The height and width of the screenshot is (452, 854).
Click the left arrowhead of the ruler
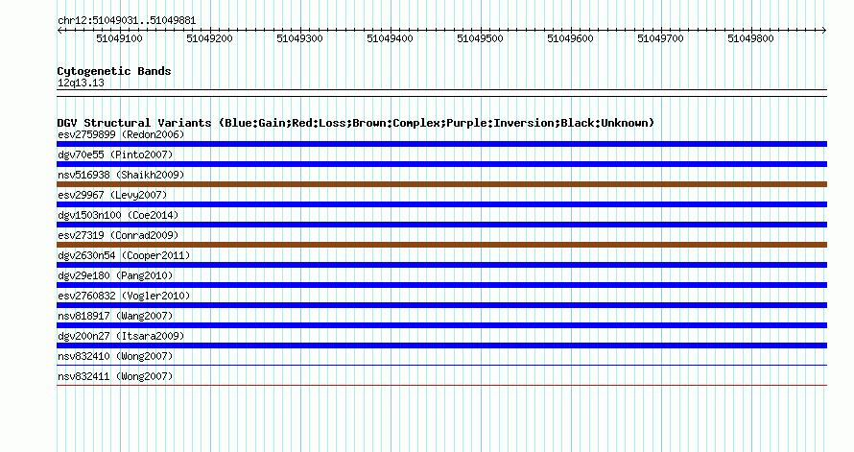[59, 31]
